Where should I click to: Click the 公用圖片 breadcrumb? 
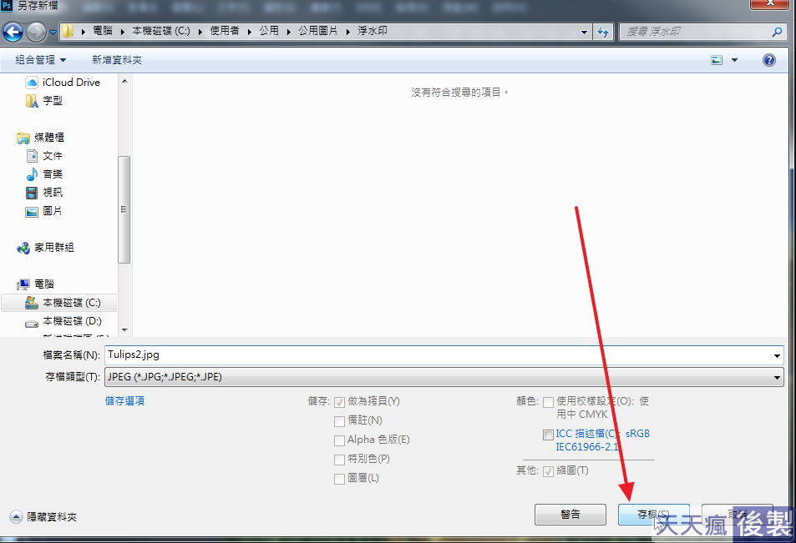tap(317, 31)
